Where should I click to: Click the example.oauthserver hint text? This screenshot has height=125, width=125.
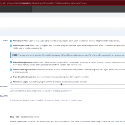[x=62, y=91]
